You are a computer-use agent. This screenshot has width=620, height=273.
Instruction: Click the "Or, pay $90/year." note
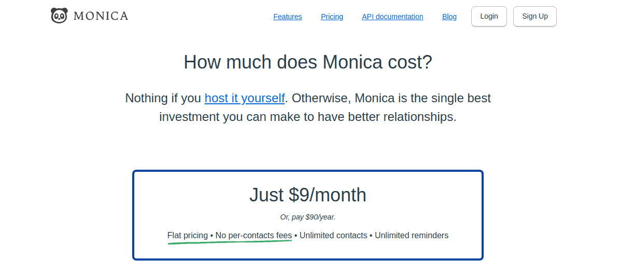308,217
